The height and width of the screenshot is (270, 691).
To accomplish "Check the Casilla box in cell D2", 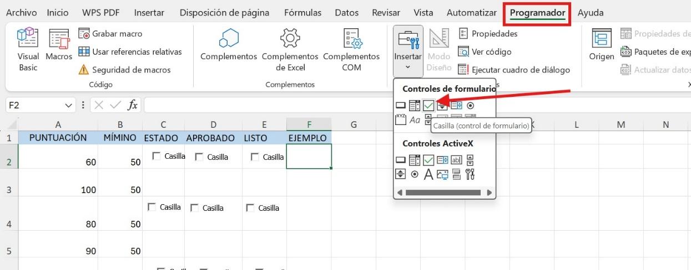I will (x=199, y=157).
